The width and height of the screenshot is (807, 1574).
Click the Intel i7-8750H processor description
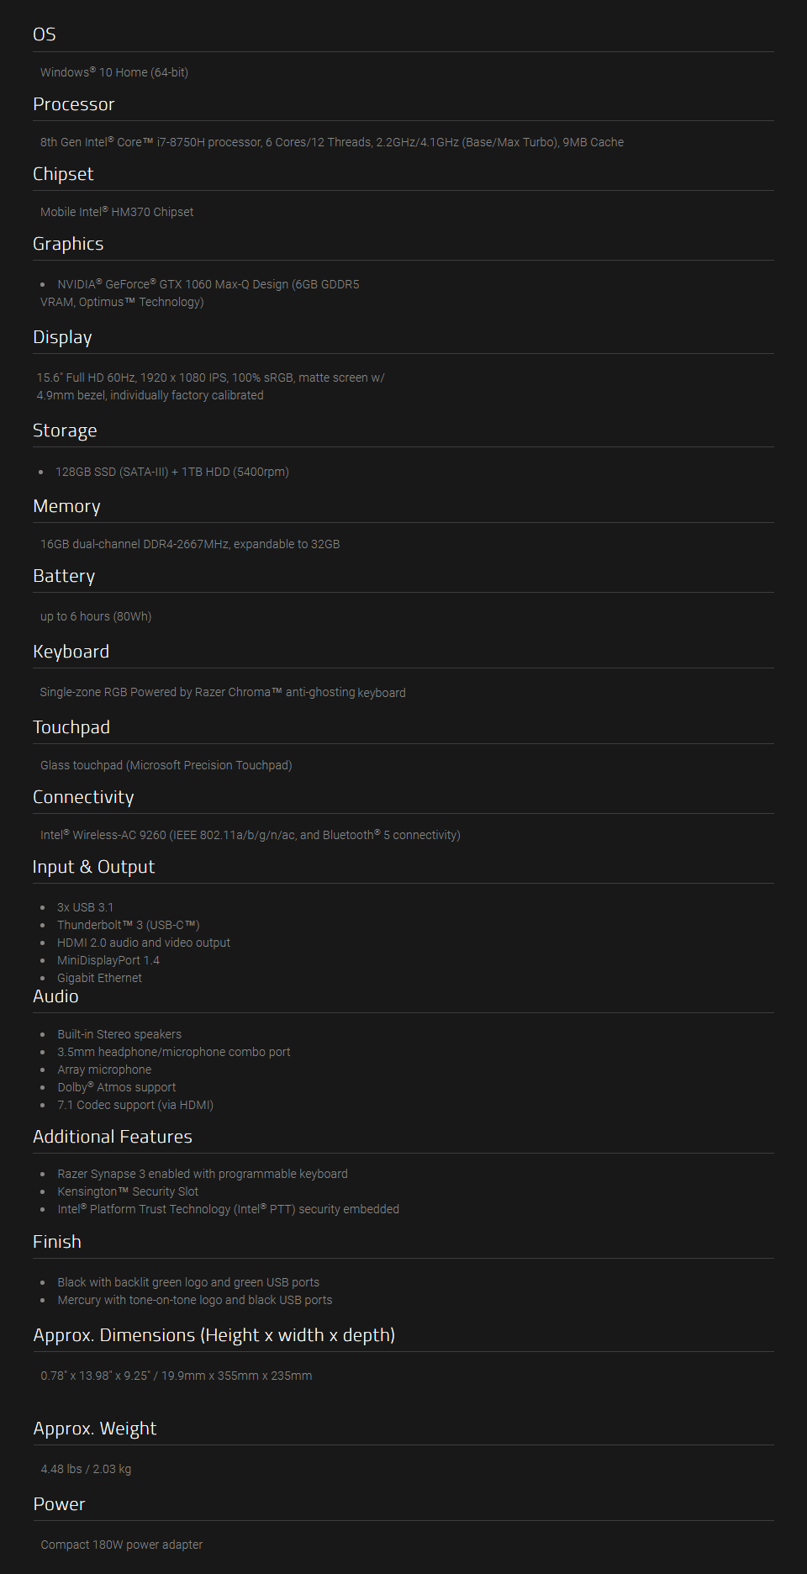[332, 142]
